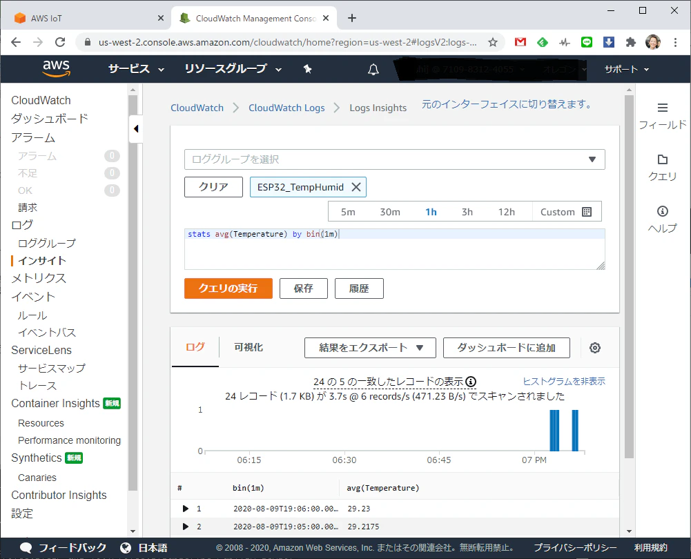Open Container Insights in sidebar
The width and height of the screenshot is (691, 559).
pos(55,404)
